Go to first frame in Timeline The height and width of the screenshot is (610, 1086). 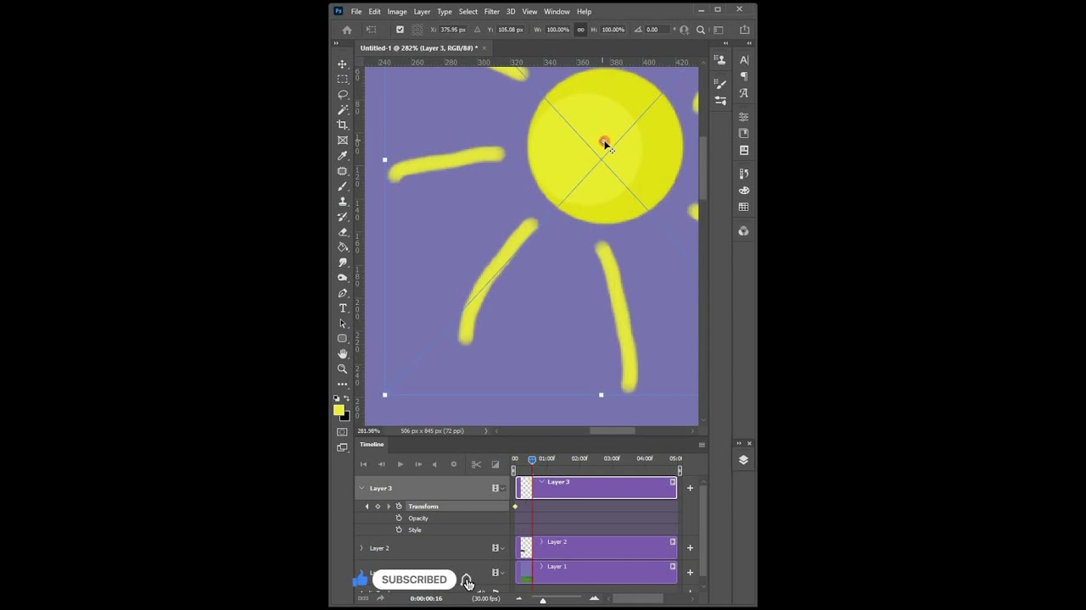point(364,464)
